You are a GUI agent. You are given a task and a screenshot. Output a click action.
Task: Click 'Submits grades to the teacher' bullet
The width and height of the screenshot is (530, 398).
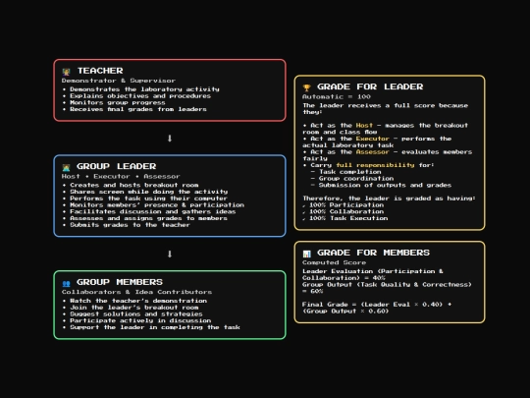pyautogui.click(x=127, y=225)
